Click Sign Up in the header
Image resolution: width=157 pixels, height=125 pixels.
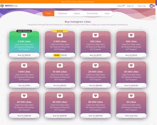142,6
